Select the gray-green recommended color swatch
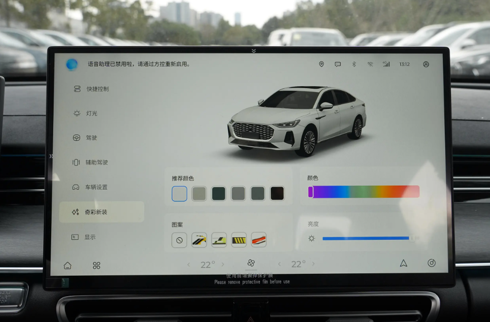Viewport: 490px width, 322px height. (258, 193)
